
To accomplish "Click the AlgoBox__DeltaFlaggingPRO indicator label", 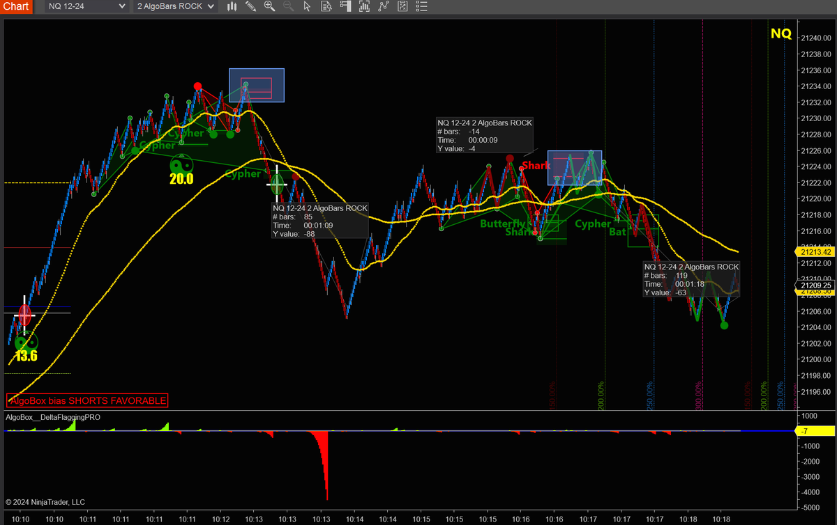I will coord(53,417).
